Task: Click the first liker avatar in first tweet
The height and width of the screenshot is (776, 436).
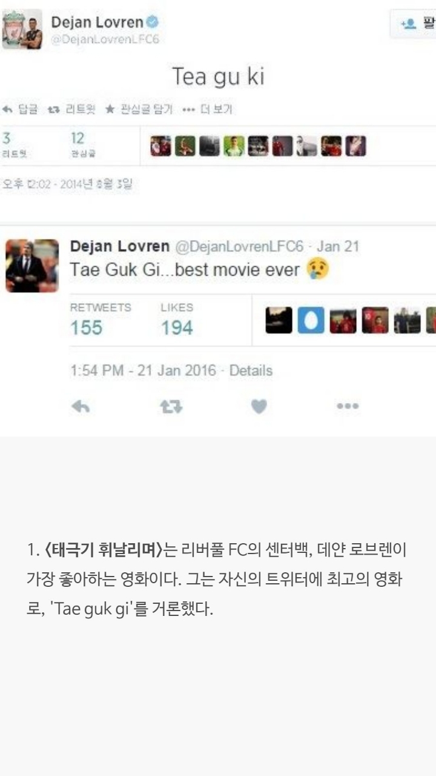Action: [x=160, y=146]
